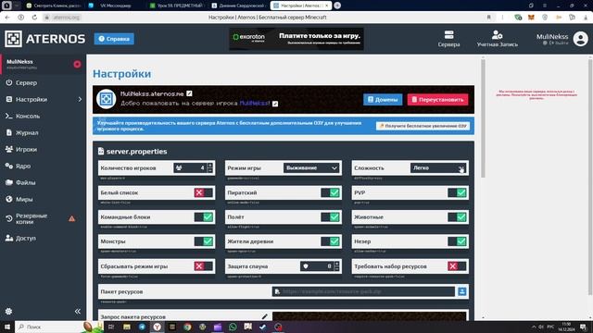Click the Aternos logo

pos(45,39)
